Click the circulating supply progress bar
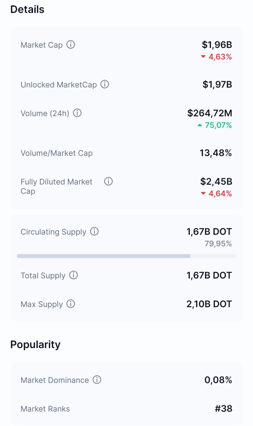The width and height of the screenshot is (253, 426). 126,256
